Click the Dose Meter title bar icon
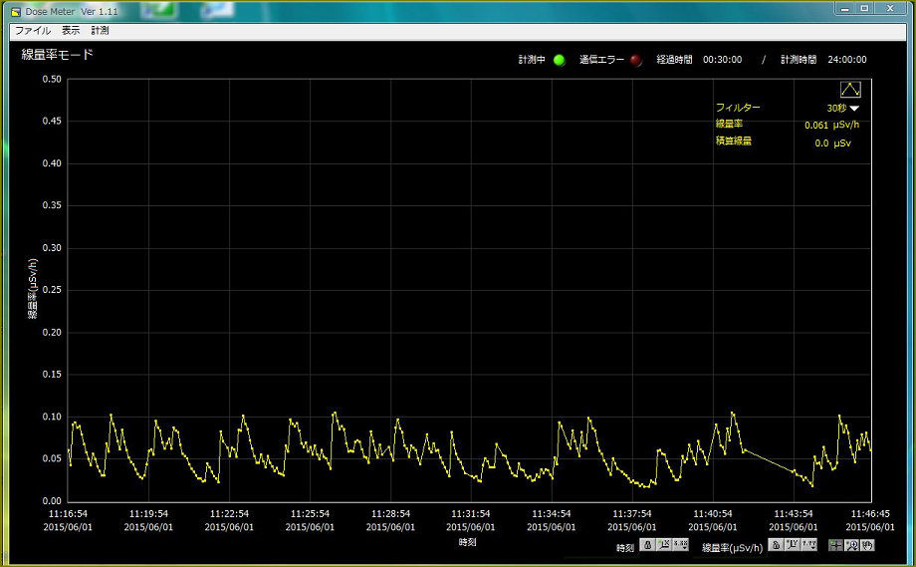The width and height of the screenshot is (916, 567). coord(15,10)
